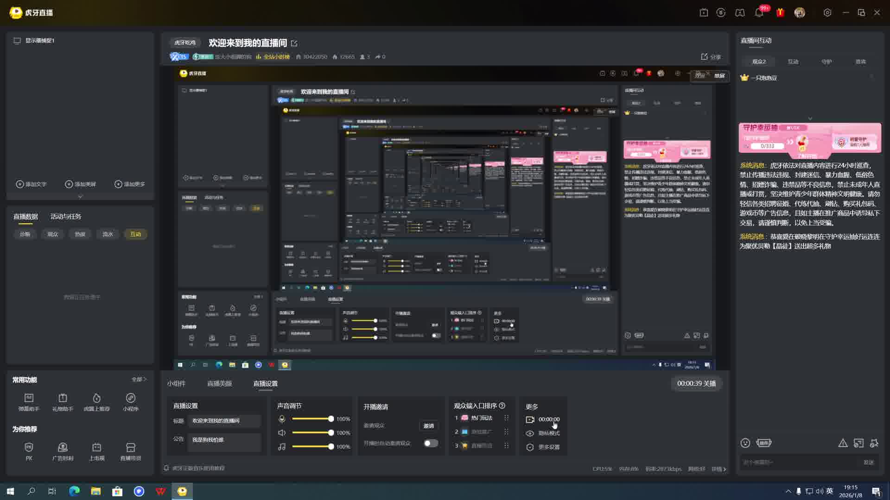Expand the source panel down chevron
890x500 pixels.
(x=80, y=197)
